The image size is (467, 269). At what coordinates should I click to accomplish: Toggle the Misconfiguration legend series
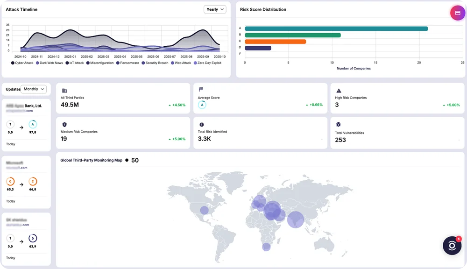pyautogui.click(x=100, y=63)
